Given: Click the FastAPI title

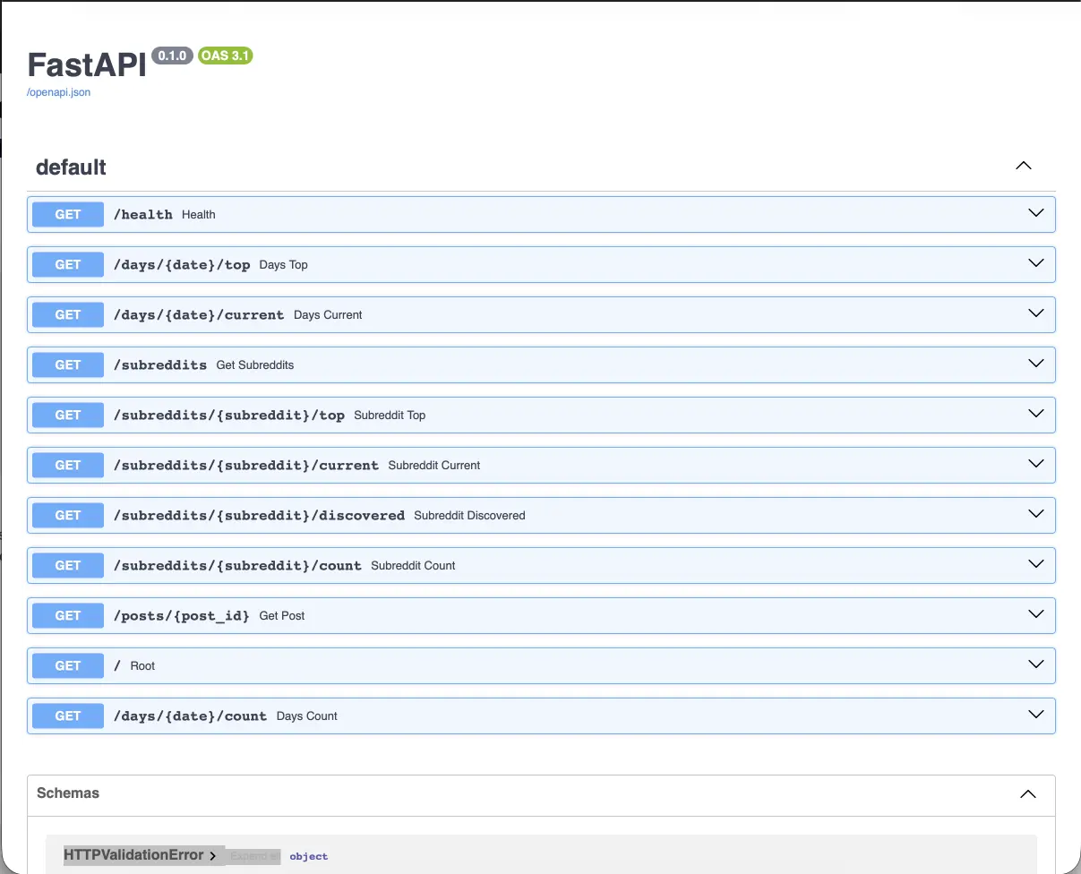Looking at the screenshot, I should click(86, 64).
